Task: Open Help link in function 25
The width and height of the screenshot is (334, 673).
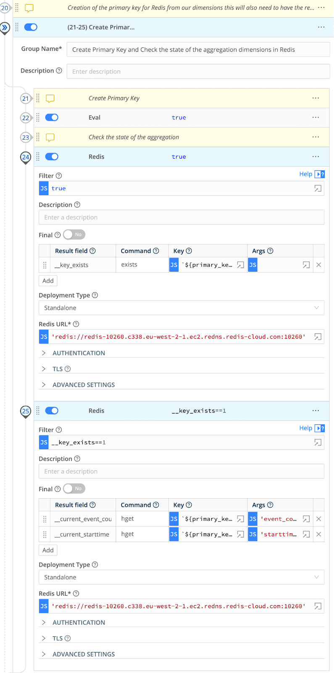Action: pos(305,428)
